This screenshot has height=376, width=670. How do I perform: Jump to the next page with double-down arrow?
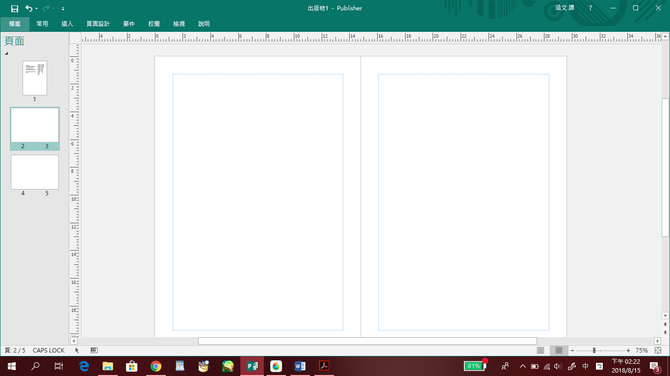coord(665,332)
